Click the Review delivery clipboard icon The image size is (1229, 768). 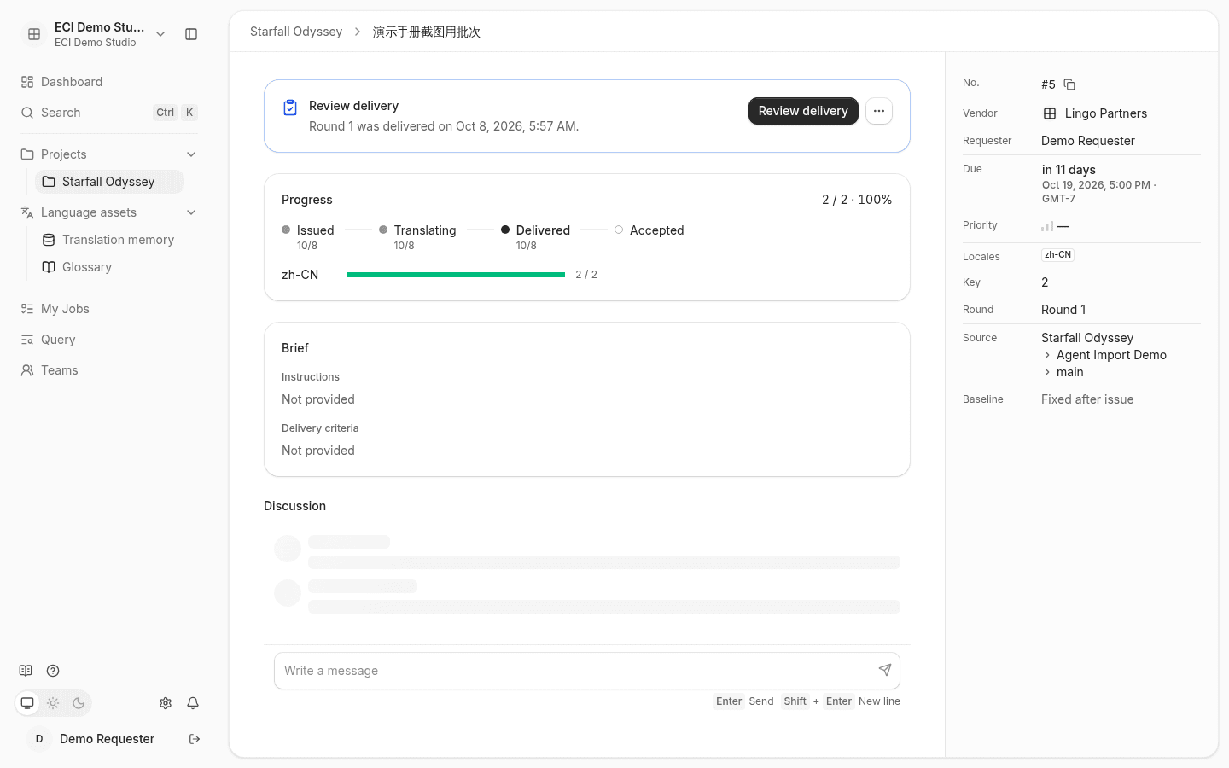click(290, 108)
